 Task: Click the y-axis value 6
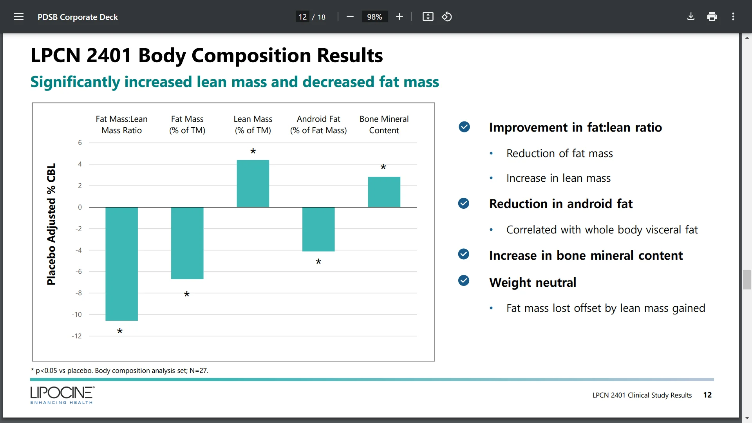80,143
